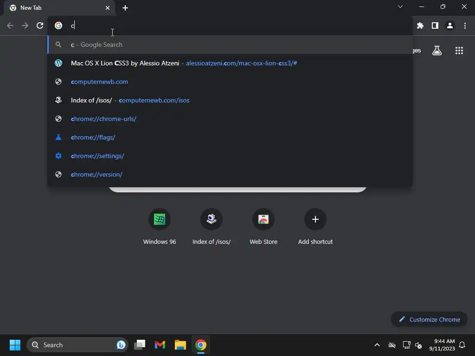475x356 pixels.
Task: Click the Chrome taskbar icon
Action: [x=200, y=345]
